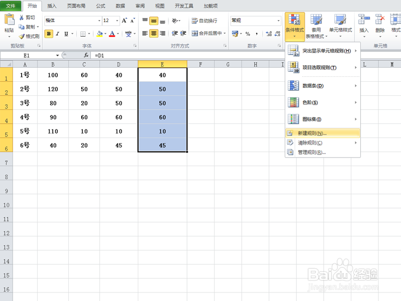Open Icon Sets (图标集) submenu
This screenshot has height=301, width=401.
[323, 119]
